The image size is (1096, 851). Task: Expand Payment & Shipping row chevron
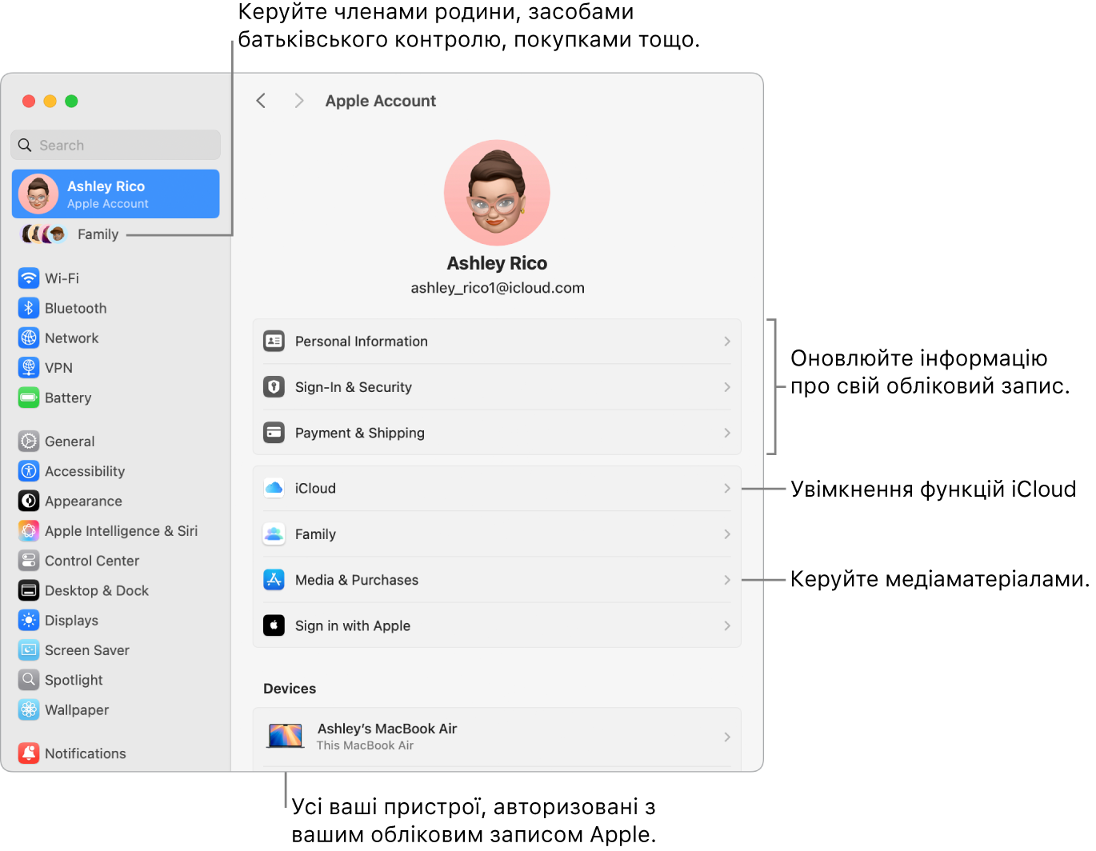pyautogui.click(x=727, y=433)
